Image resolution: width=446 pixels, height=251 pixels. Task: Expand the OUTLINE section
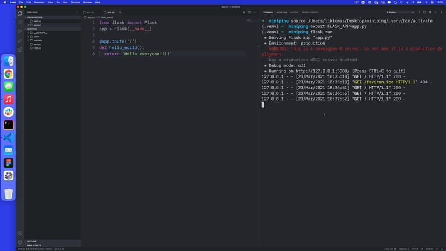click(x=32, y=241)
